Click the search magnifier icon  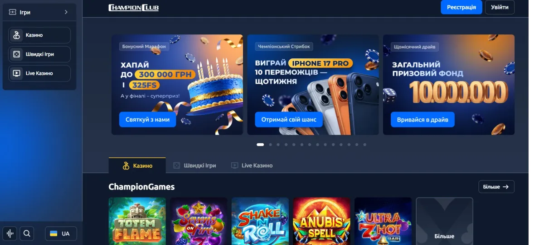(27, 234)
